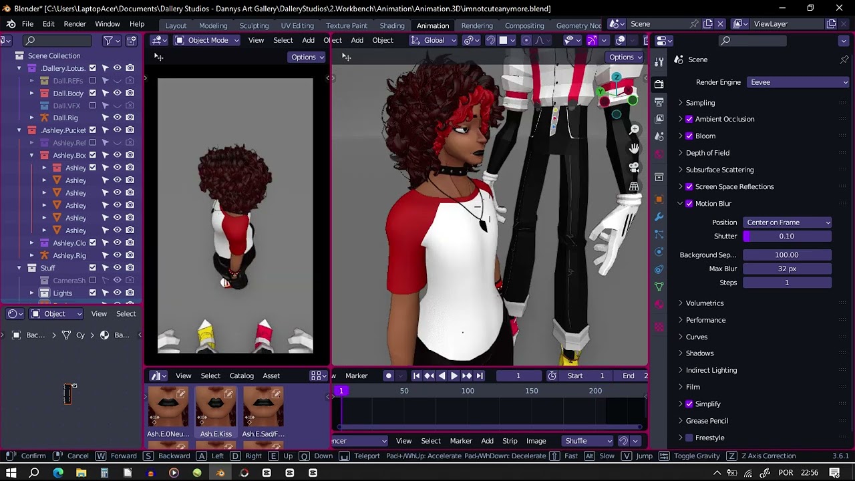Exclude Lights collection via checkbox
Image resolution: width=855 pixels, height=481 pixels.
coord(93,293)
